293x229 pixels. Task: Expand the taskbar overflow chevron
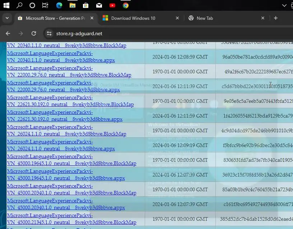click(284, 5)
